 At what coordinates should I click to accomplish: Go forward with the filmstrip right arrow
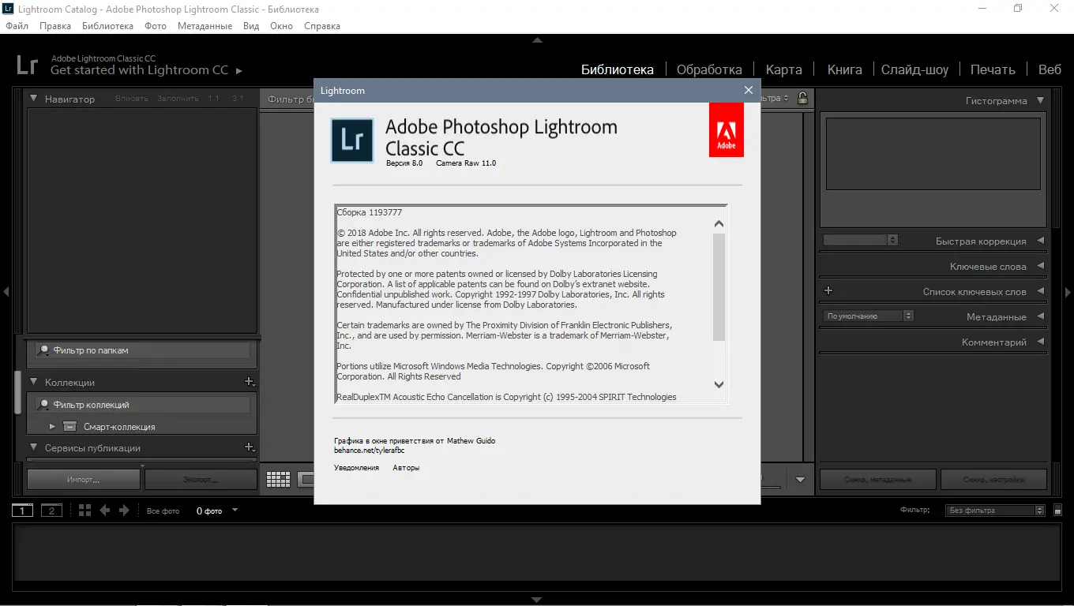(x=124, y=511)
